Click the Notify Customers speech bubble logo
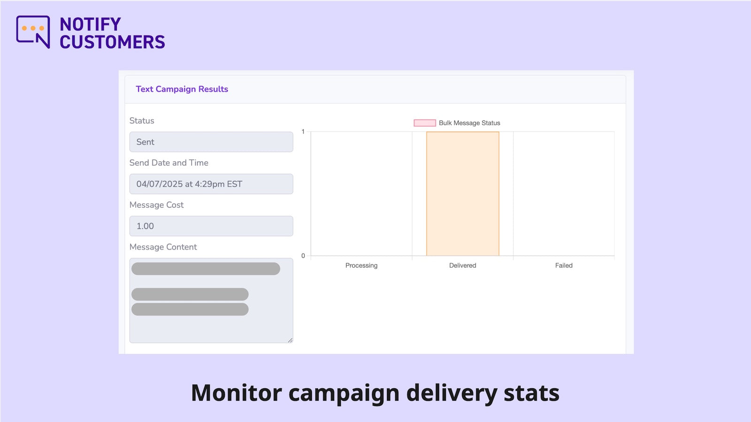 coord(33,31)
